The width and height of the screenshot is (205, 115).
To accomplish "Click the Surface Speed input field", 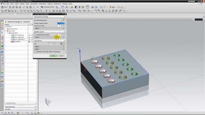I will [x=61, y=23].
